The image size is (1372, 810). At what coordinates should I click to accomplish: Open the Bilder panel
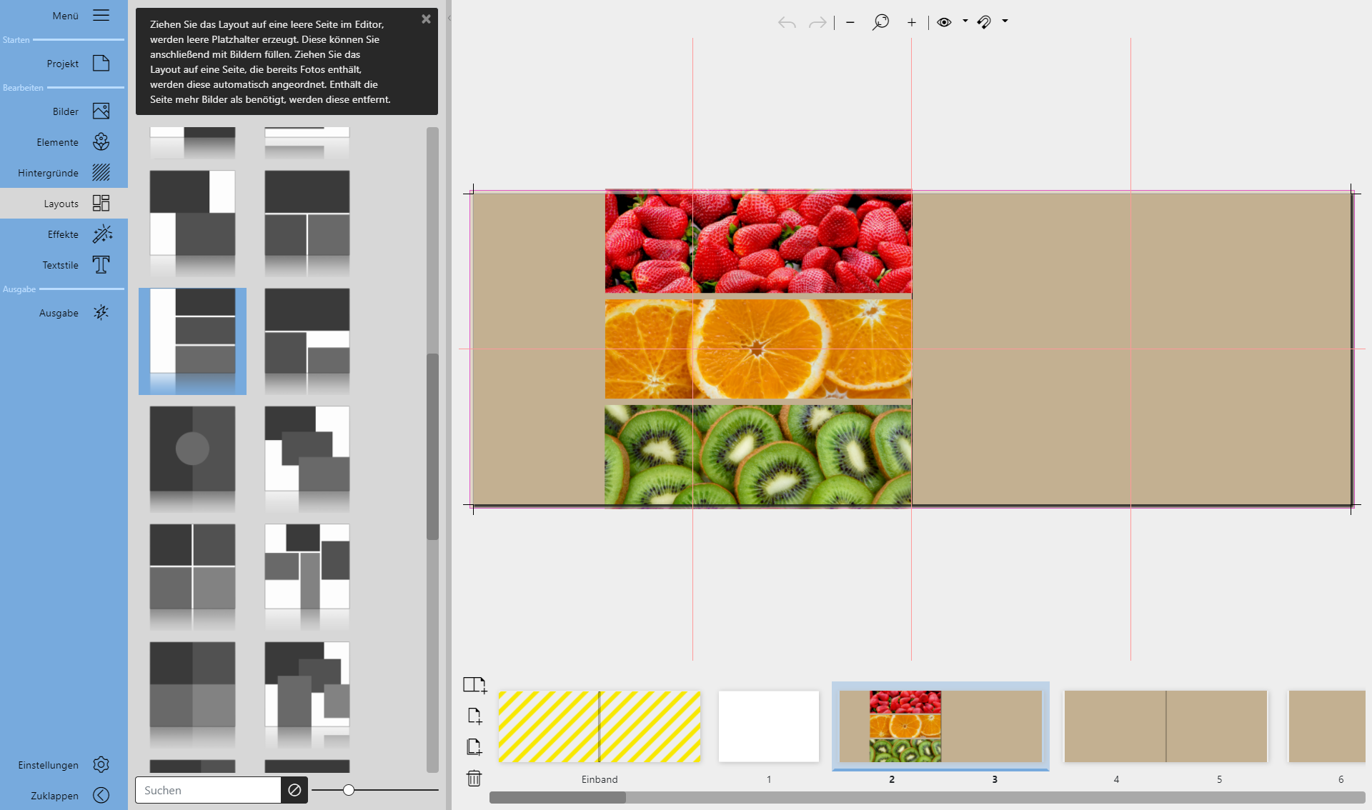[x=64, y=111]
